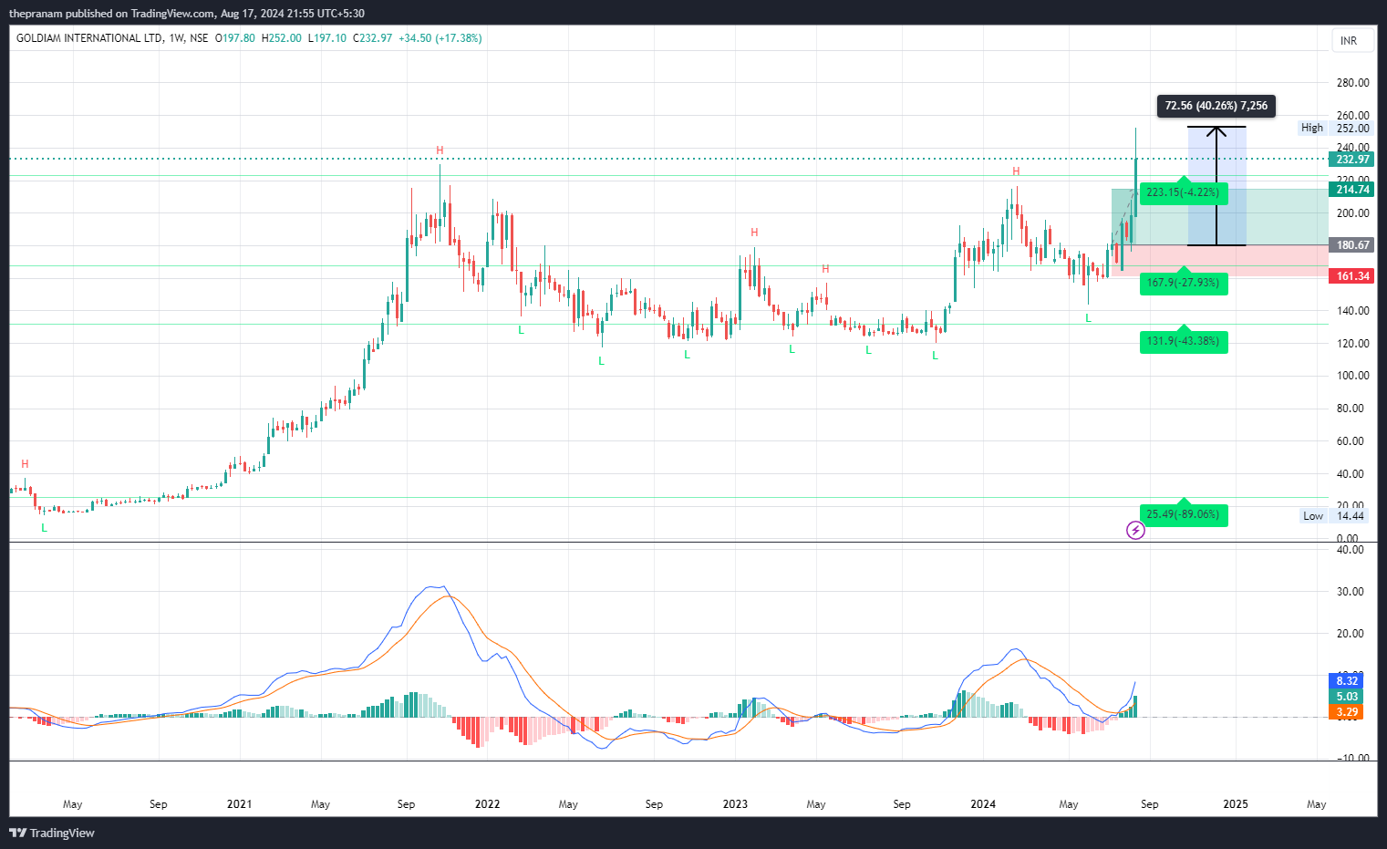The image size is (1387, 849).
Task: Click the 223.15(-4.22%) green level label
Action: tap(1183, 192)
